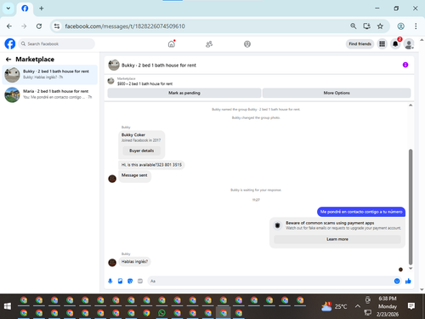Screen dimensions: 425x319
Task: Open the $900 2 bed listing link
Action: point(144,83)
